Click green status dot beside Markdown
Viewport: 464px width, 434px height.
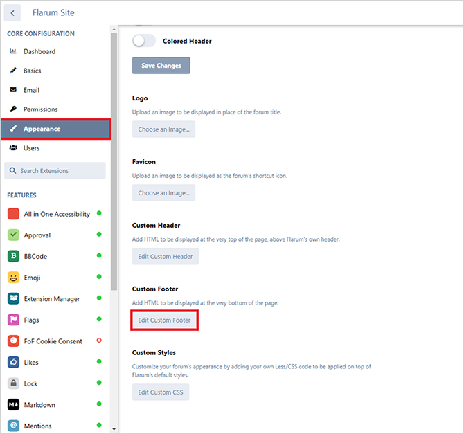[99, 404]
